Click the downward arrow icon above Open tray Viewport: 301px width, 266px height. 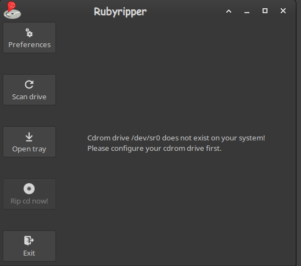pyautogui.click(x=29, y=137)
